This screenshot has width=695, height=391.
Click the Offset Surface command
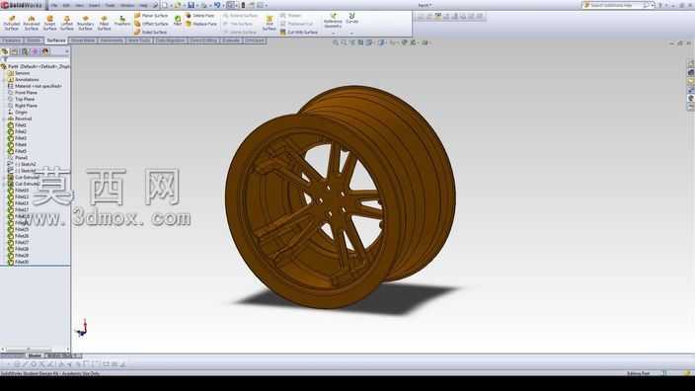point(151,24)
